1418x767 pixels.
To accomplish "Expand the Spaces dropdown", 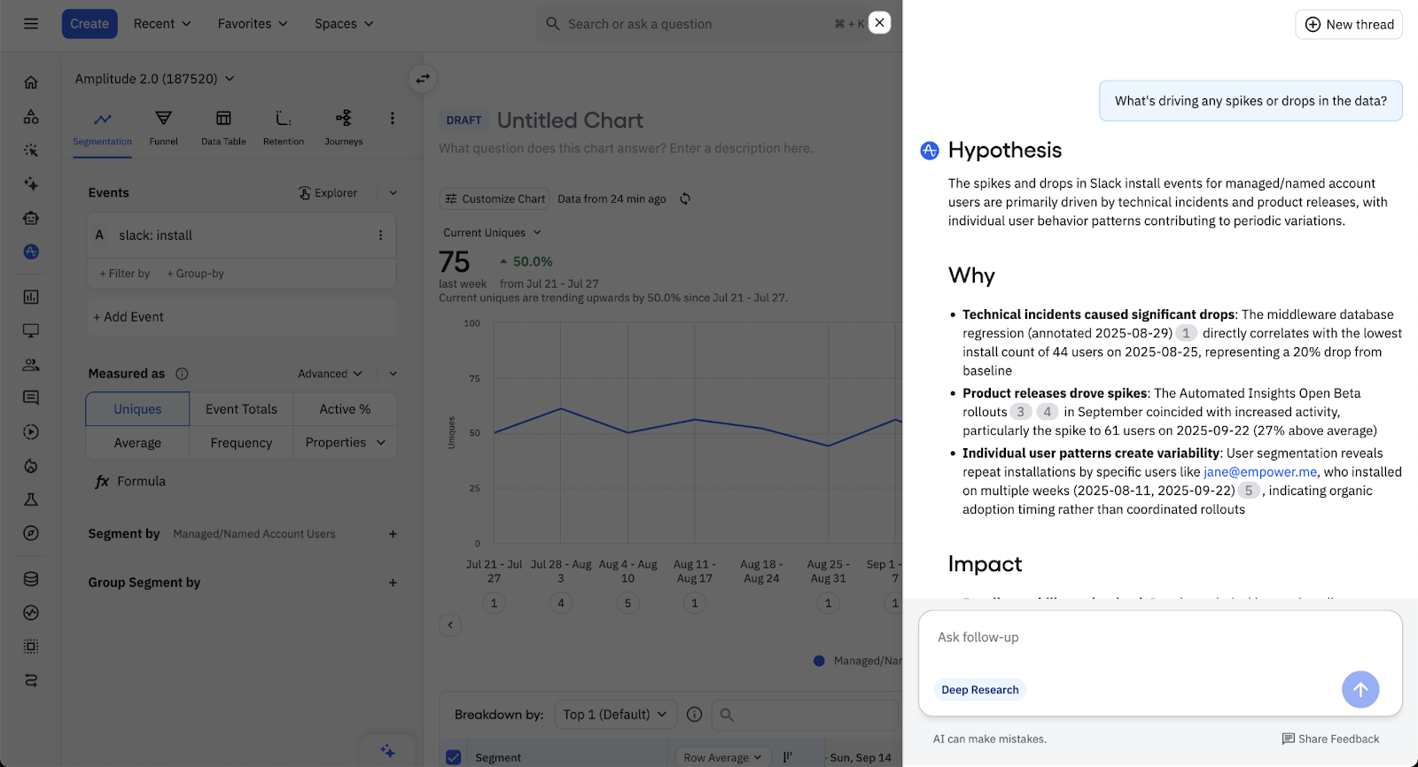I will tap(344, 24).
